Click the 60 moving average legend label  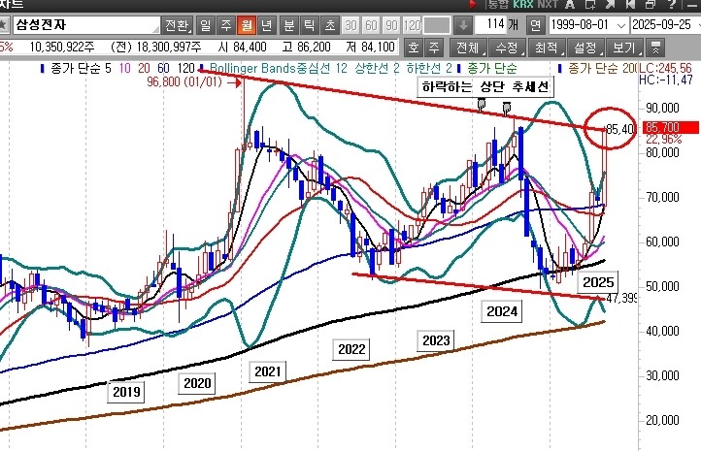[x=163, y=68]
